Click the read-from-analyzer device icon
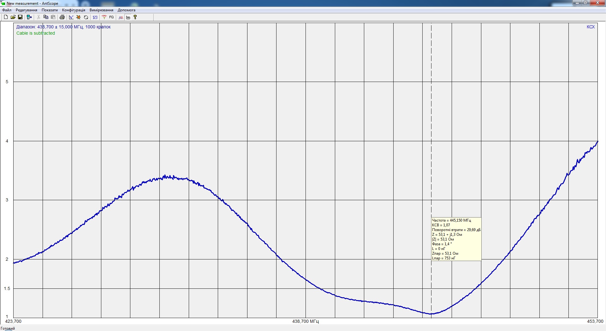 [29, 17]
